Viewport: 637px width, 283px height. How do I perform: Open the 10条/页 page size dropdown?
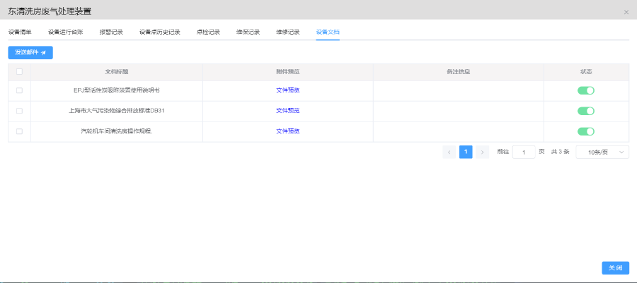click(602, 152)
